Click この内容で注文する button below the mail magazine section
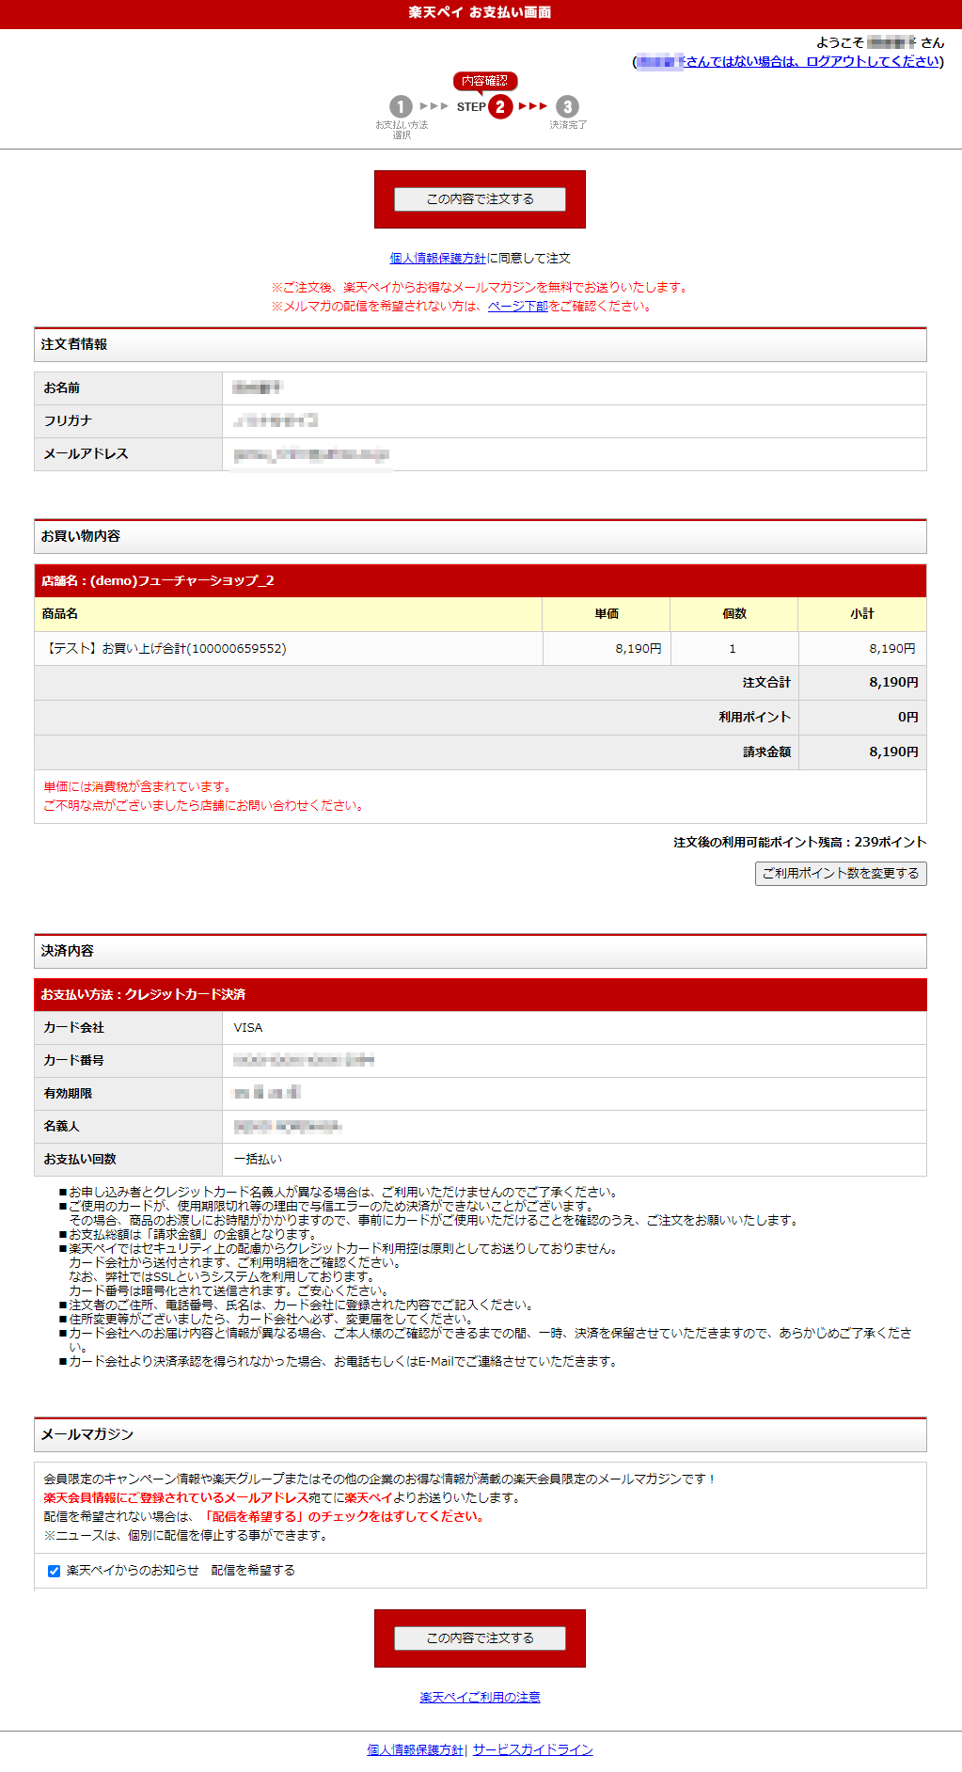The width and height of the screenshot is (962, 1772). coord(480,1638)
